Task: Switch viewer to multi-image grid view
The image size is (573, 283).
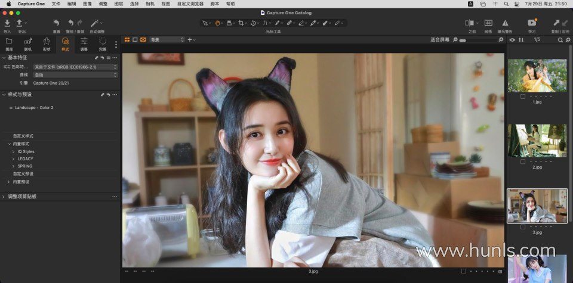Action: 127,39
